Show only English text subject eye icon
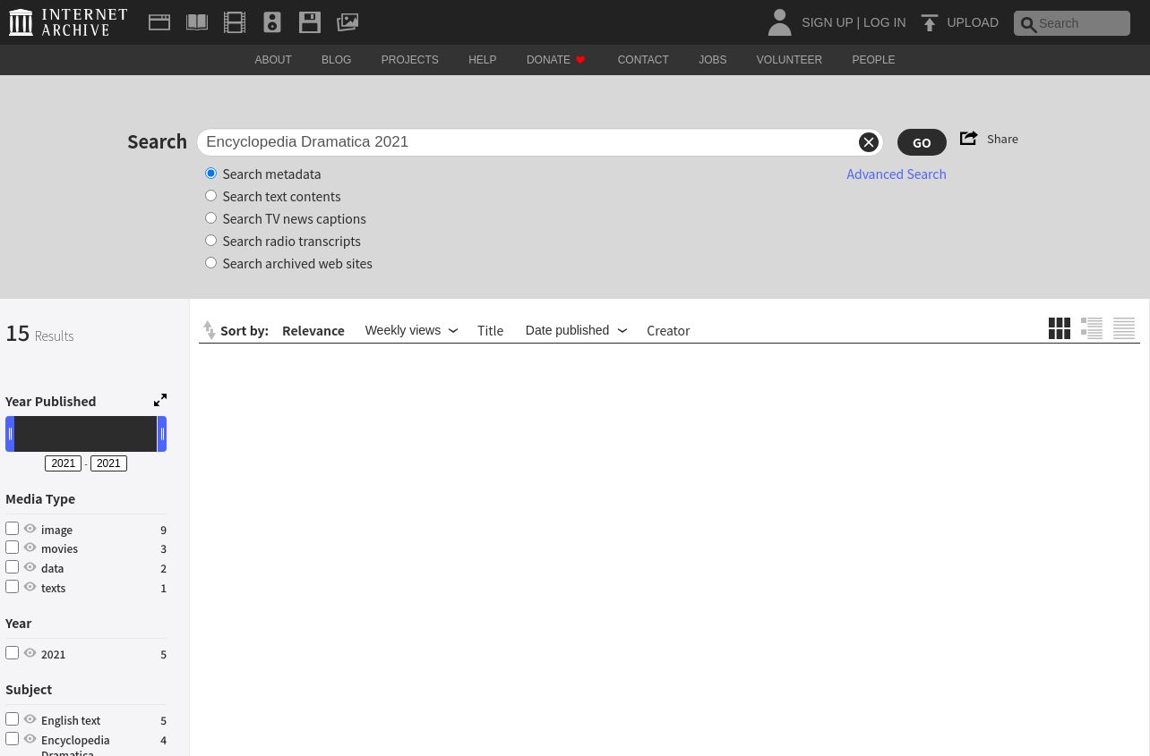Screen dimensions: 1150x756 pyautogui.click(x=30, y=719)
